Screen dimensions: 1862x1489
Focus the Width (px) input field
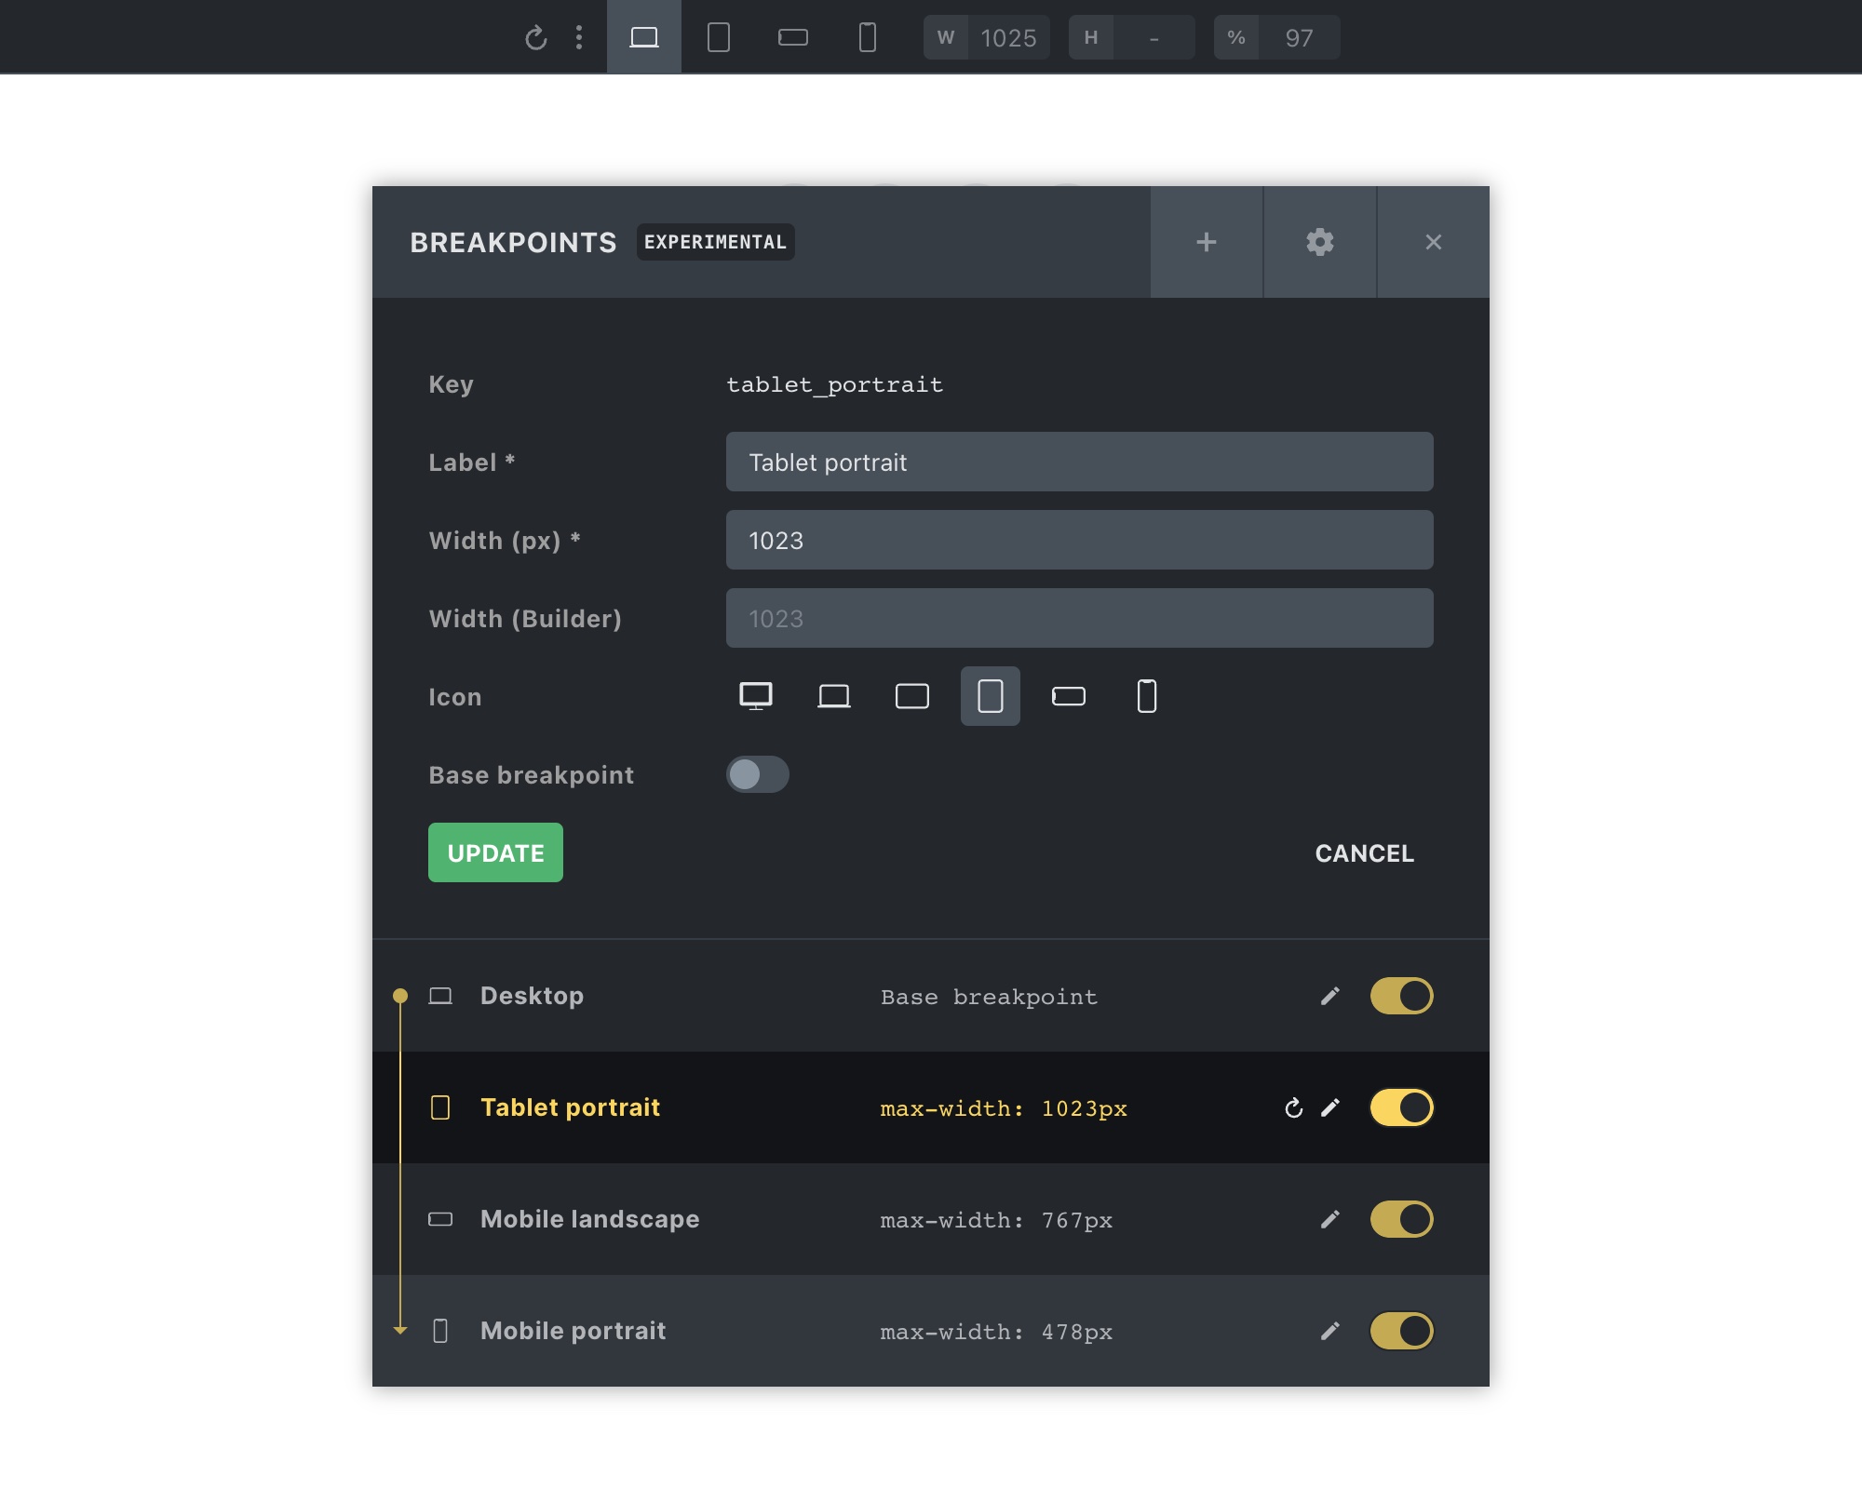point(1079,540)
